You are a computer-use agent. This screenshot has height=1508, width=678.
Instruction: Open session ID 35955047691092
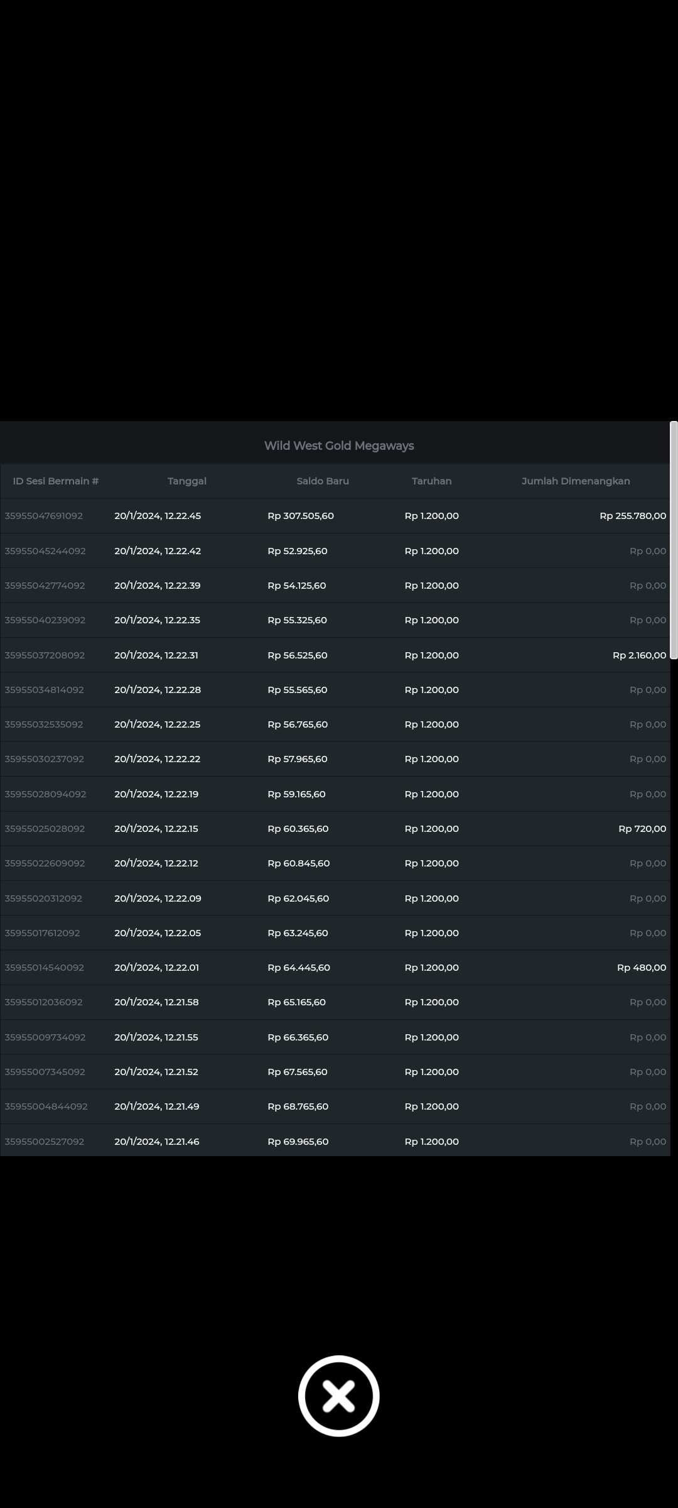coord(44,516)
